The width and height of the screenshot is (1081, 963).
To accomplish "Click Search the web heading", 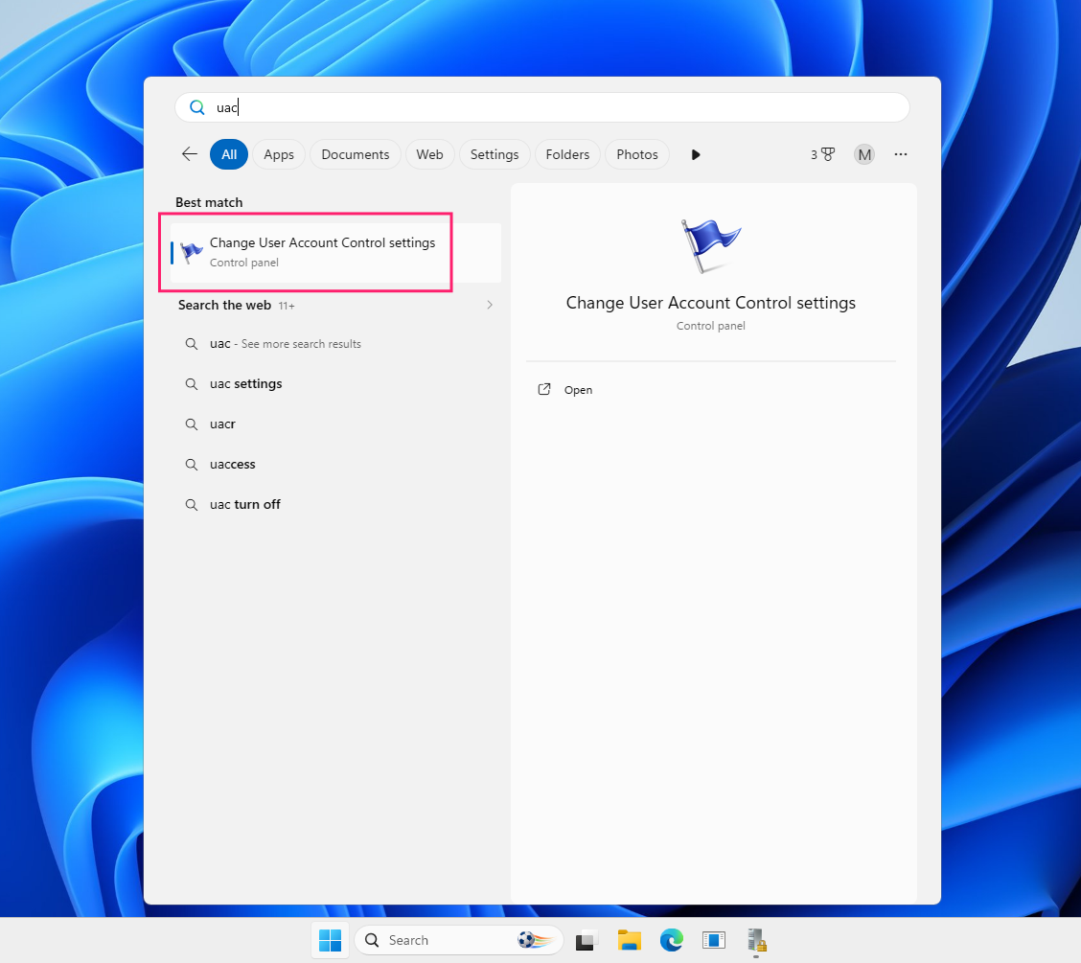I will (225, 305).
